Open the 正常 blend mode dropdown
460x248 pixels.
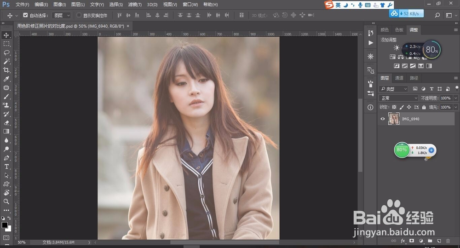coord(399,98)
